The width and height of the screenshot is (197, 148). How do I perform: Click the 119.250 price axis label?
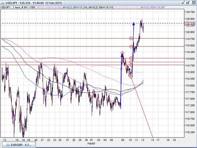click(190, 52)
